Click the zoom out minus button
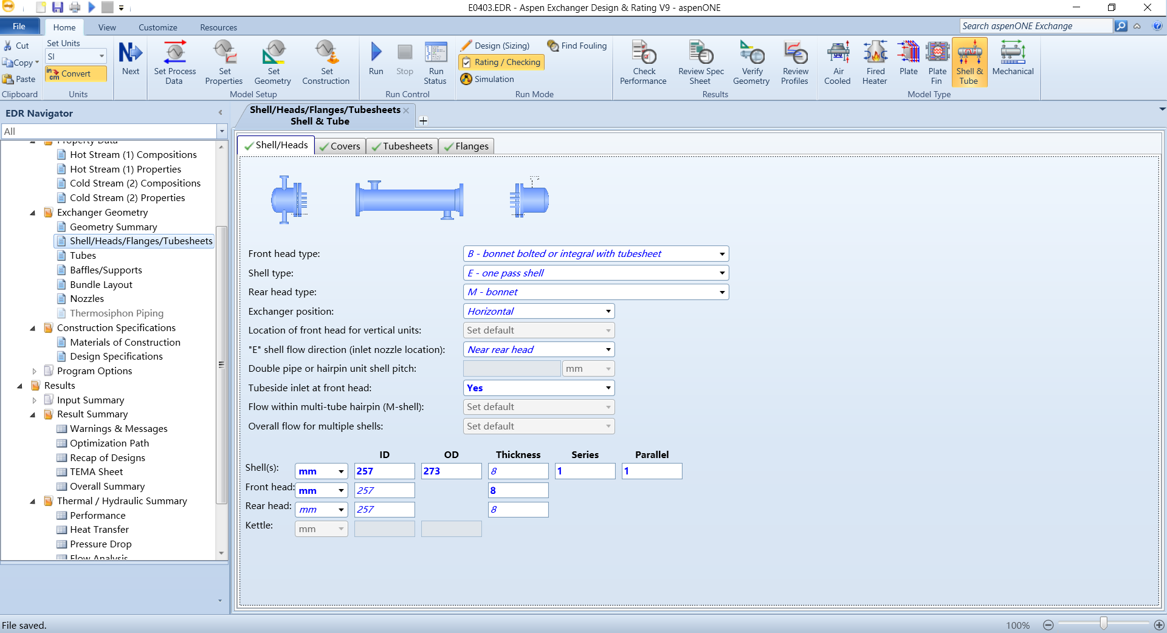This screenshot has width=1167, height=633. [1048, 625]
